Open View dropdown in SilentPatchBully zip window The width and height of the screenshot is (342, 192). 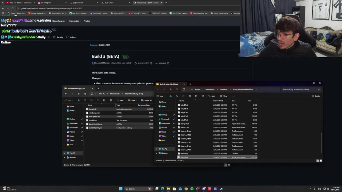[133, 100]
